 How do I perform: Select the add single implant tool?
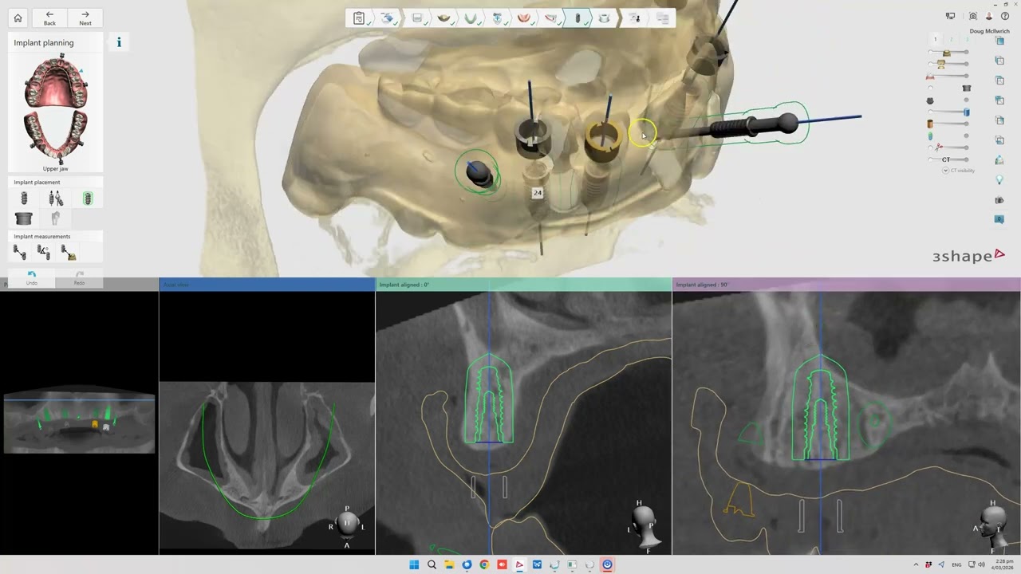click(24, 199)
